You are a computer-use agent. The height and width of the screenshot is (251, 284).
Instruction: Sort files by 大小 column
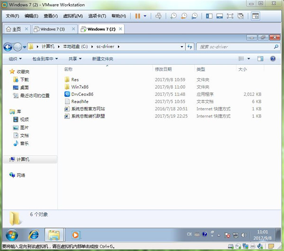pos(242,69)
